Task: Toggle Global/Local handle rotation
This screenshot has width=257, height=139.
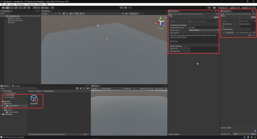Action: pyautogui.click(x=45, y=8)
